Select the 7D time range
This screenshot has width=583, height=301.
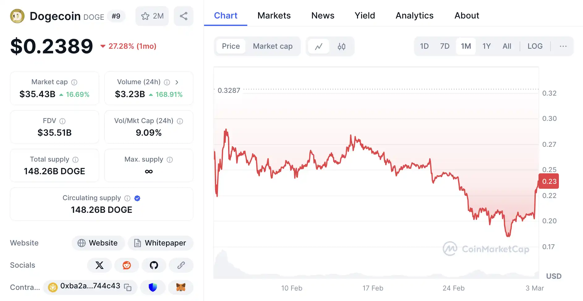445,46
